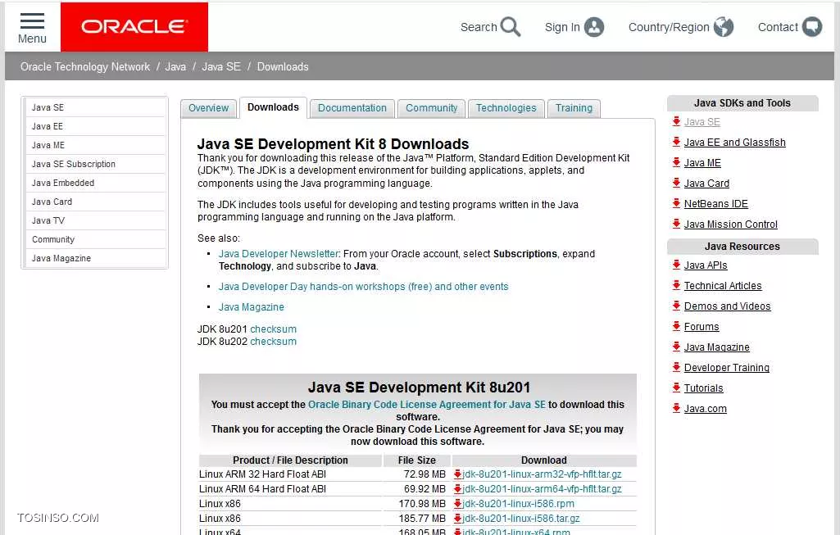The height and width of the screenshot is (535, 840).
Task: Open Community in left navigation
Action: point(95,239)
